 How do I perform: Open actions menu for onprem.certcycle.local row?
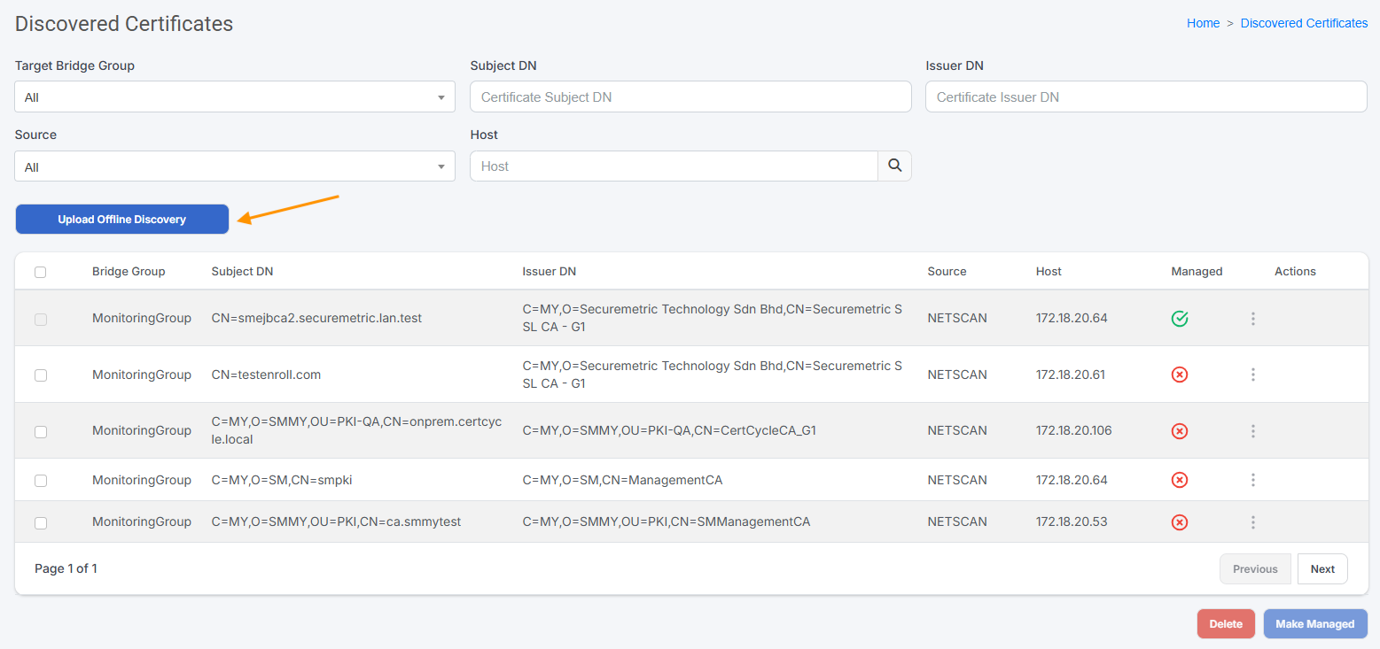pyautogui.click(x=1253, y=431)
